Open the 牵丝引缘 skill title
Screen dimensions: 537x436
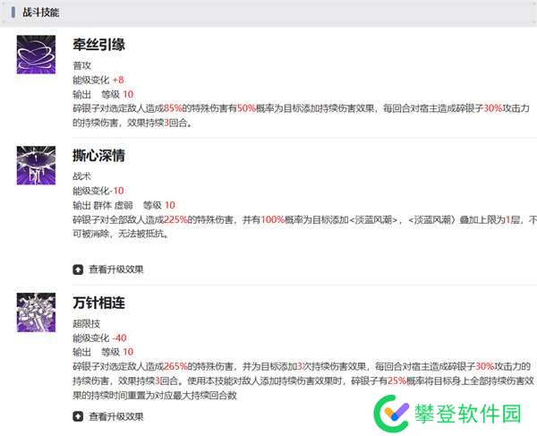click(98, 45)
